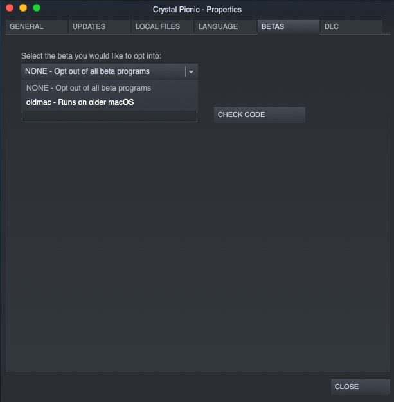
Task: Click the empty area of the Betas panel
Action: [197, 244]
